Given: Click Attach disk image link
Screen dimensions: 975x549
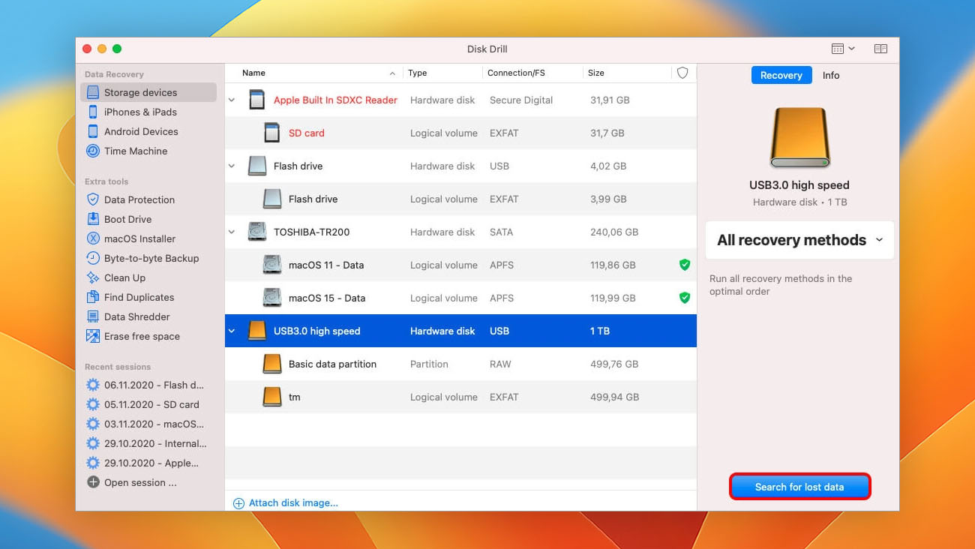Looking at the screenshot, I should click(293, 503).
